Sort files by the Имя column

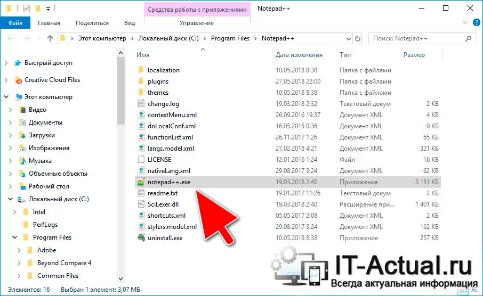pos(143,55)
